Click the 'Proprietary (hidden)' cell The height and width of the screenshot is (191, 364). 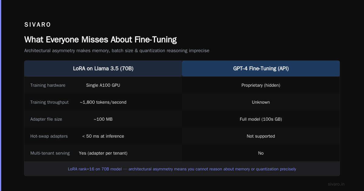click(261, 85)
